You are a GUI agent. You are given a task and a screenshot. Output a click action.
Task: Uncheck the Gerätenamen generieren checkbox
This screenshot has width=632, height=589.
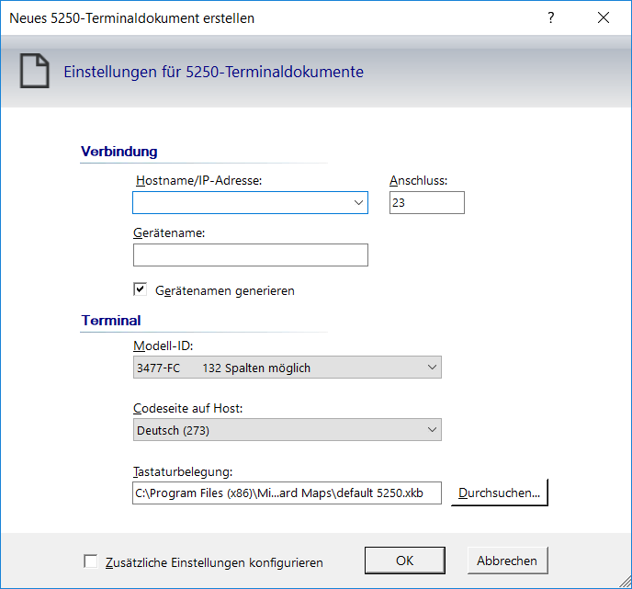click(141, 289)
